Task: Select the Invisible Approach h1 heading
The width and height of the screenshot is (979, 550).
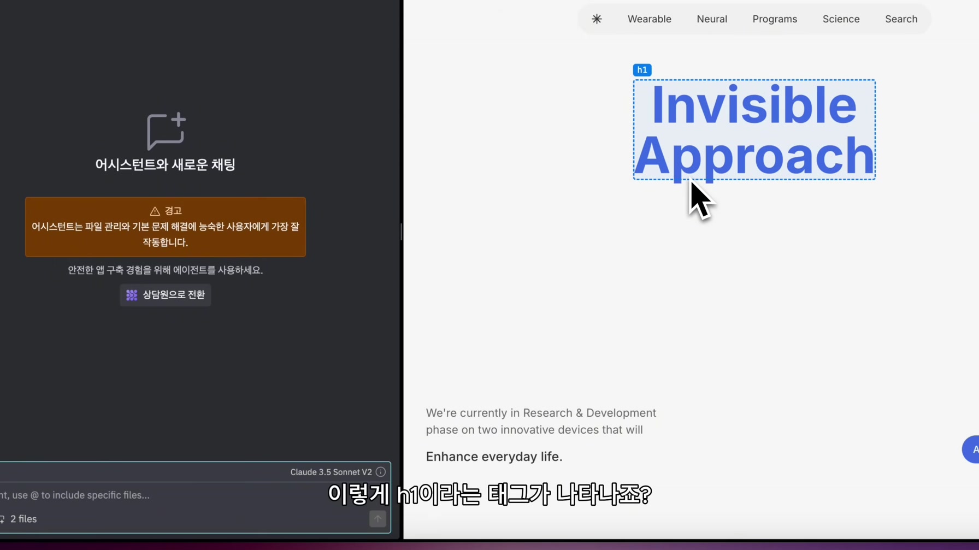Action: (754, 130)
